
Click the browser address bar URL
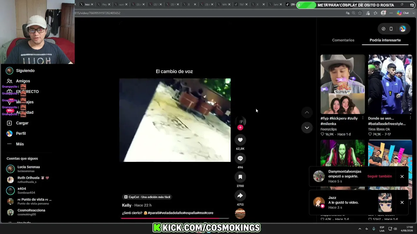[x=98, y=13]
